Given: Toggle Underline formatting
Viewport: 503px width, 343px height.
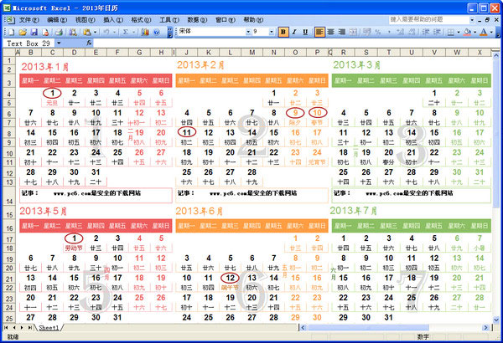Looking at the screenshot, I should [x=305, y=32].
